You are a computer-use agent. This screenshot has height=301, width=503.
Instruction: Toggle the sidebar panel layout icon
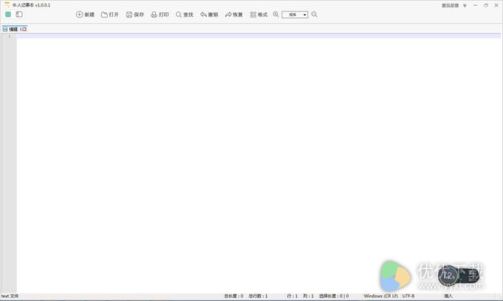(19, 14)
